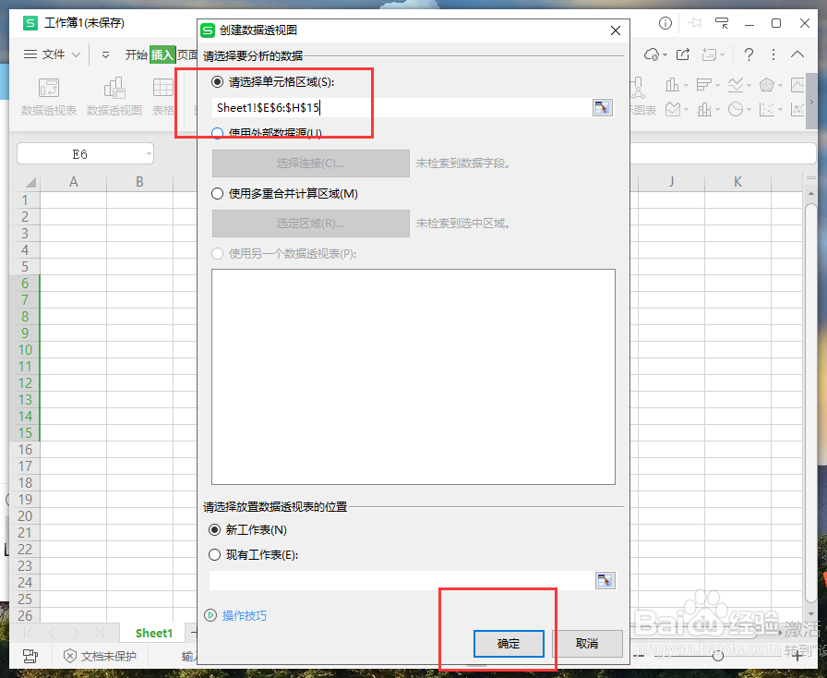This screenshot has width=827, height=678.
Task: Click the pin icon in the title bar
Action: pyautogui.click(x=695, y=23)
